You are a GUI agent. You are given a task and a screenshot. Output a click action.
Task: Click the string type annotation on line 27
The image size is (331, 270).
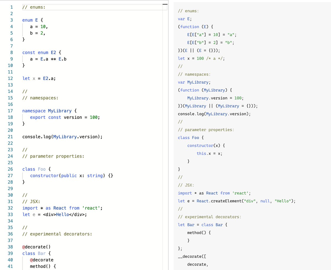tap(95, 175)
